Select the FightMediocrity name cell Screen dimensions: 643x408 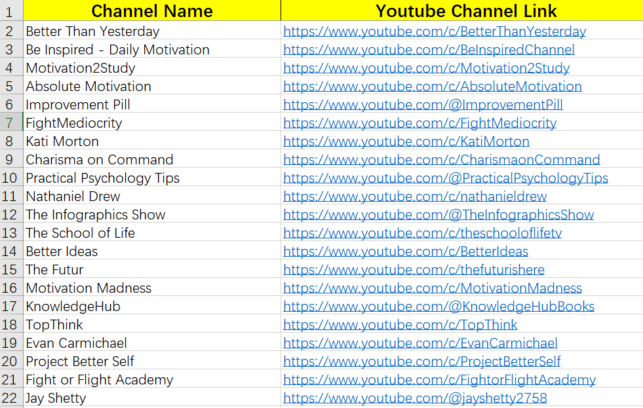coord(152,122)
